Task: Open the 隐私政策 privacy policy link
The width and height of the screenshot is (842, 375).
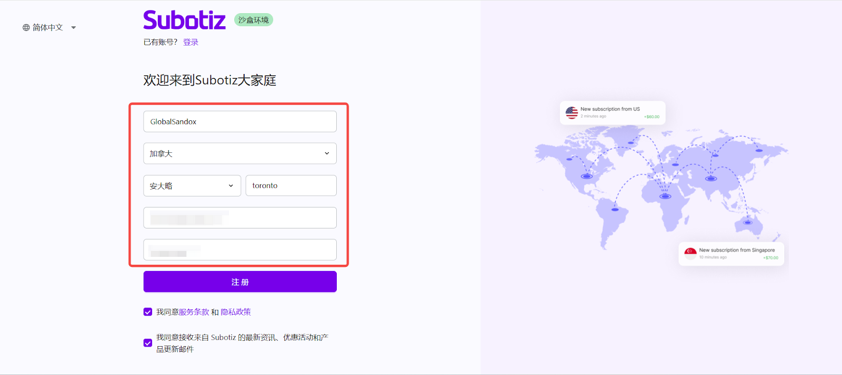Action: pyautogui.click(x=236, y=312)
